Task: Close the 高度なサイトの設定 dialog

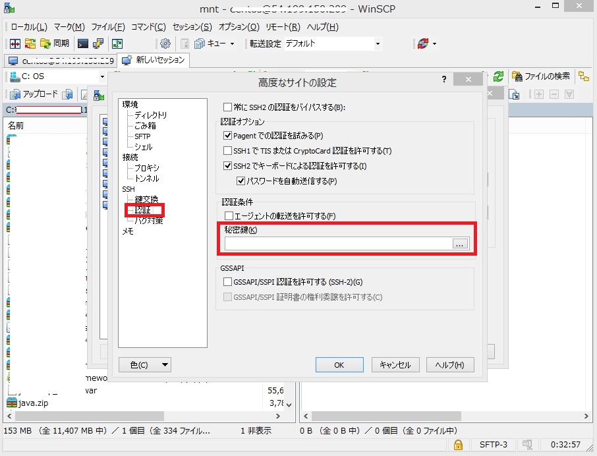Action: point(469,79)
